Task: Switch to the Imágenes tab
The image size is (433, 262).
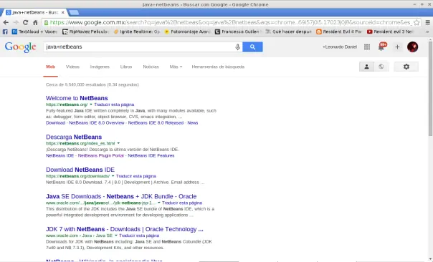Action: click(x=100, y=67)
